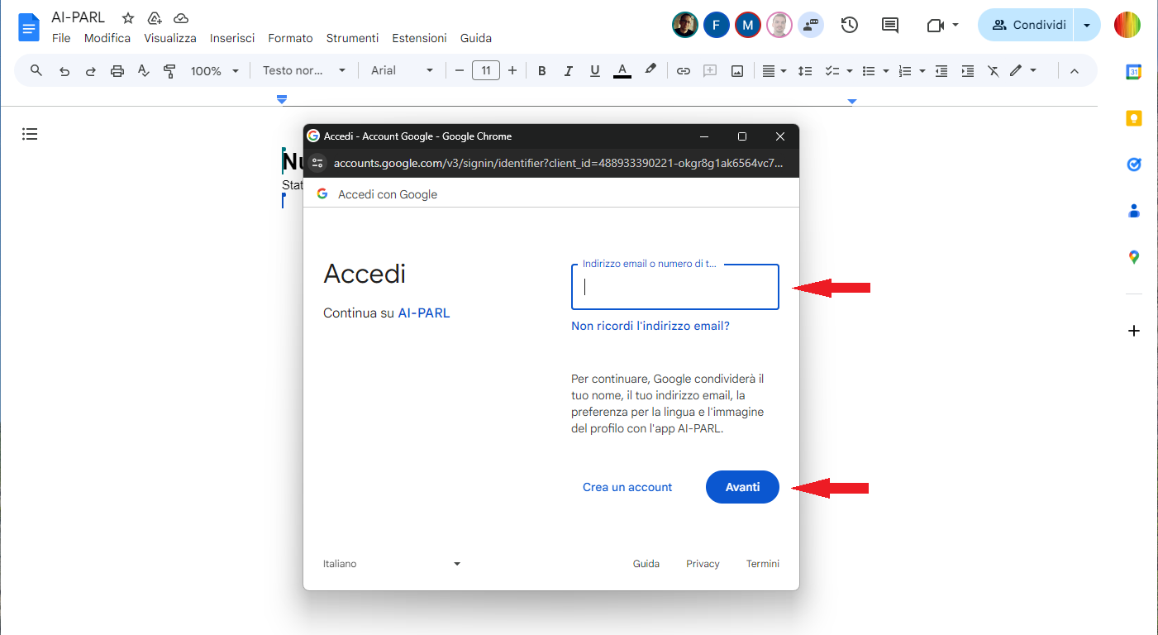Screen dimensions: 1158x635
Task: Expand the 100% zoom dropdown
Action: [x=214, y=71]
